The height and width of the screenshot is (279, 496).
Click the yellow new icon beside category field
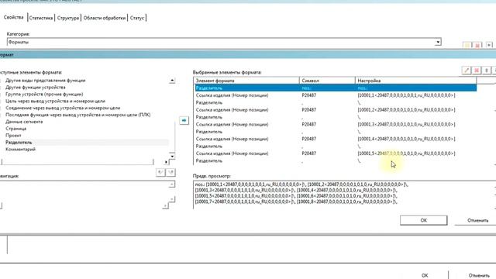[467, 45]
